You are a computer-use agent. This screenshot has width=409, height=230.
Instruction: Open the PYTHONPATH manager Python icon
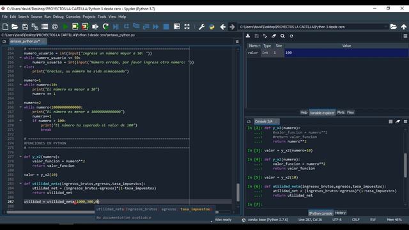[212, 27]
